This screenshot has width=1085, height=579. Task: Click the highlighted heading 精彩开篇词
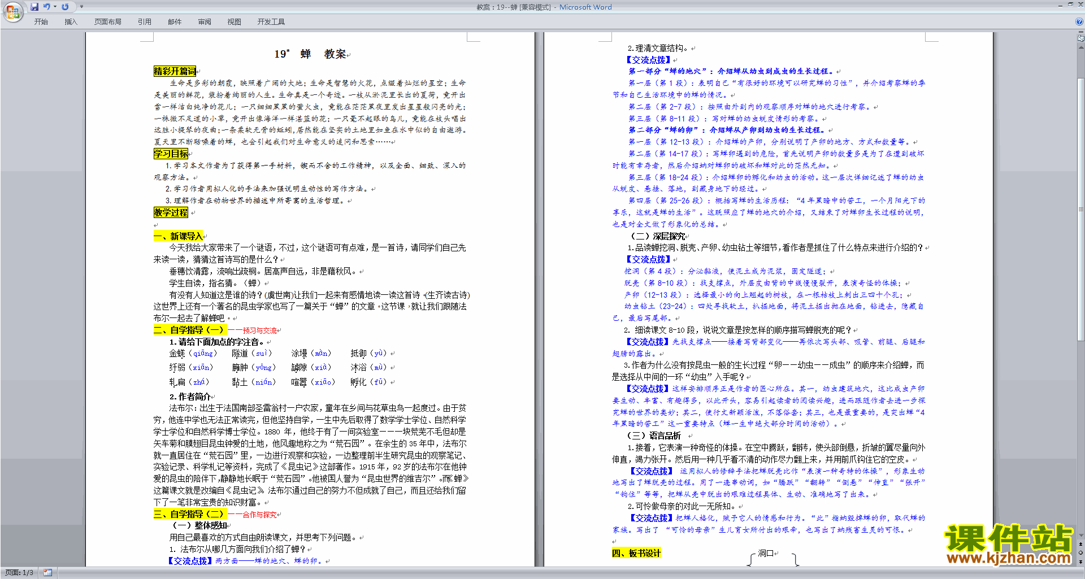click(x=175, y=71)
